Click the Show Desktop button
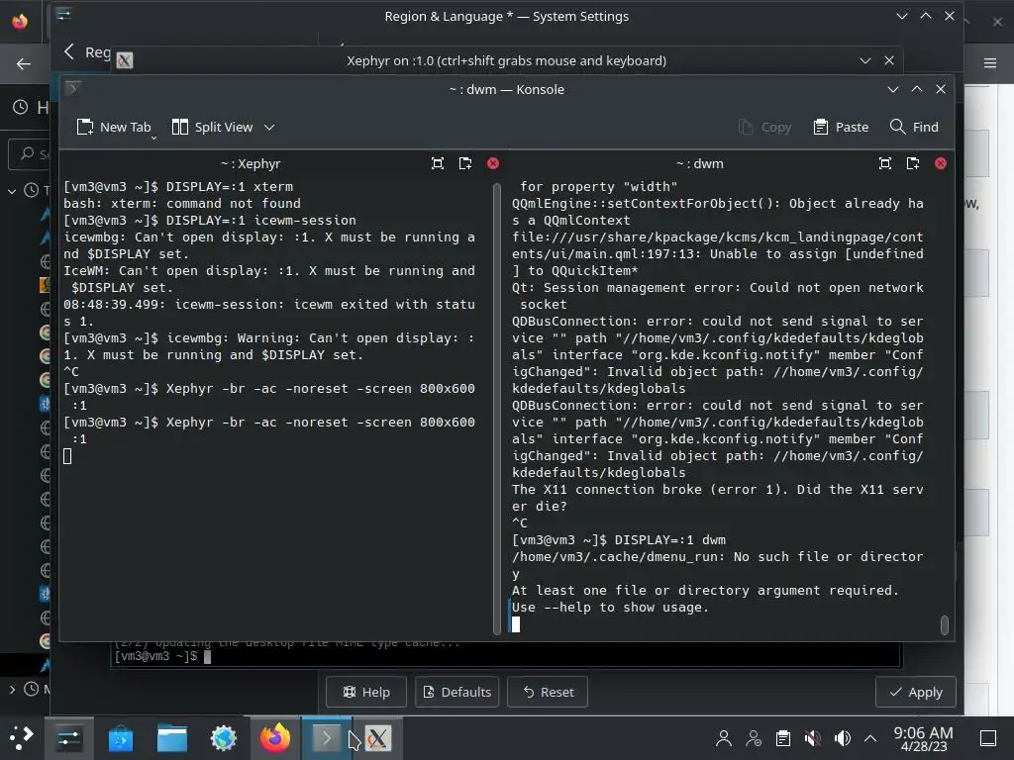The image size is (1014, 760). tap(988, 738)
